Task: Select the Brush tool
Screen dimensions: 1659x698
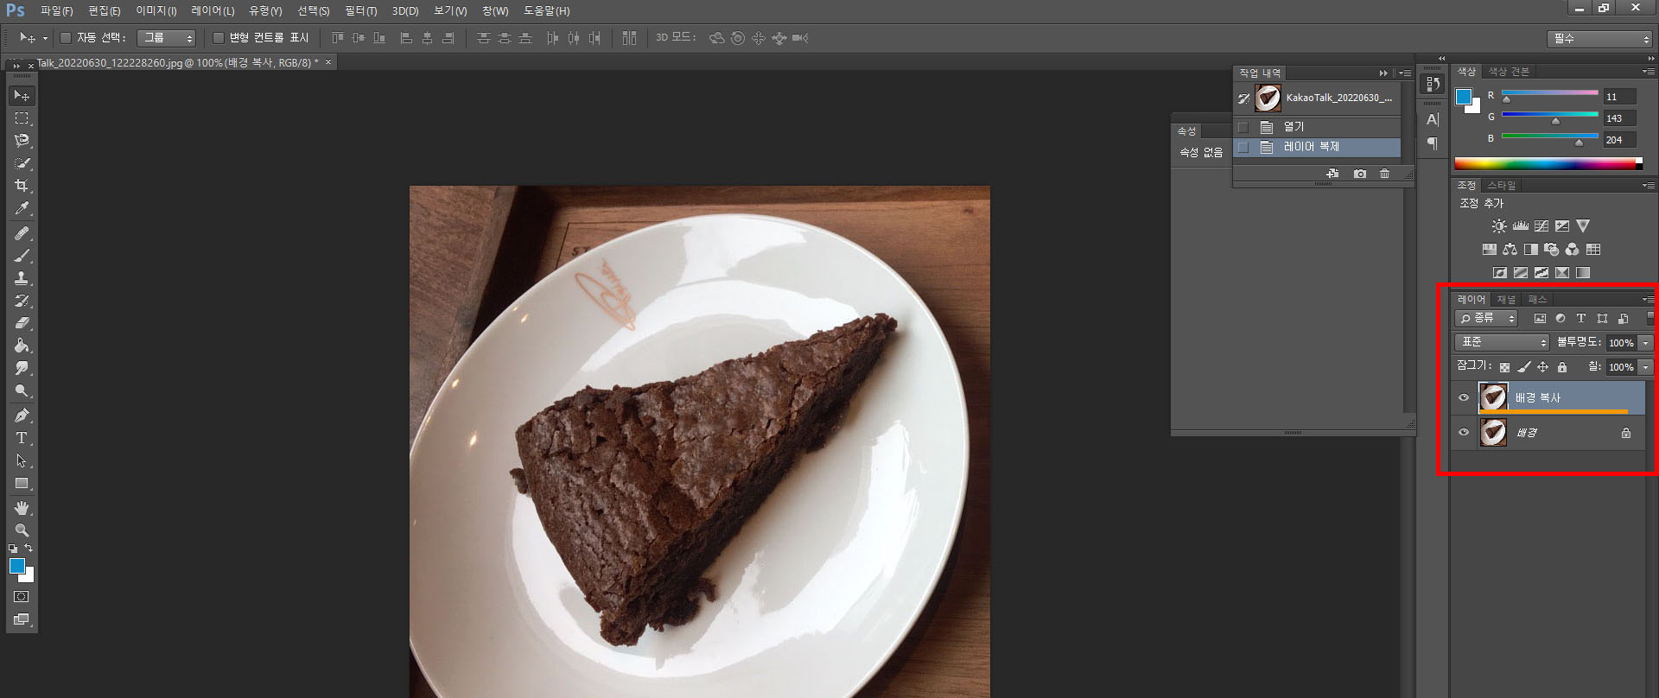Action: click(x=22, y=256)
